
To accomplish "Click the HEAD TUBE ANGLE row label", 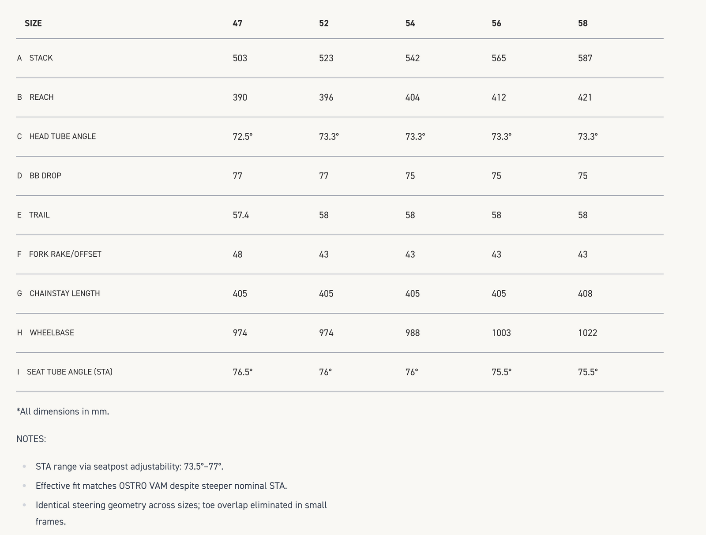I will (62, 137).
